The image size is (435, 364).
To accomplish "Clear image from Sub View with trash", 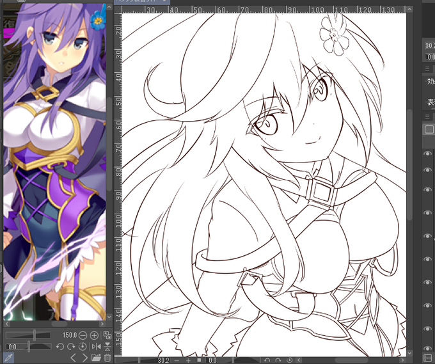I will pos(107,358).
